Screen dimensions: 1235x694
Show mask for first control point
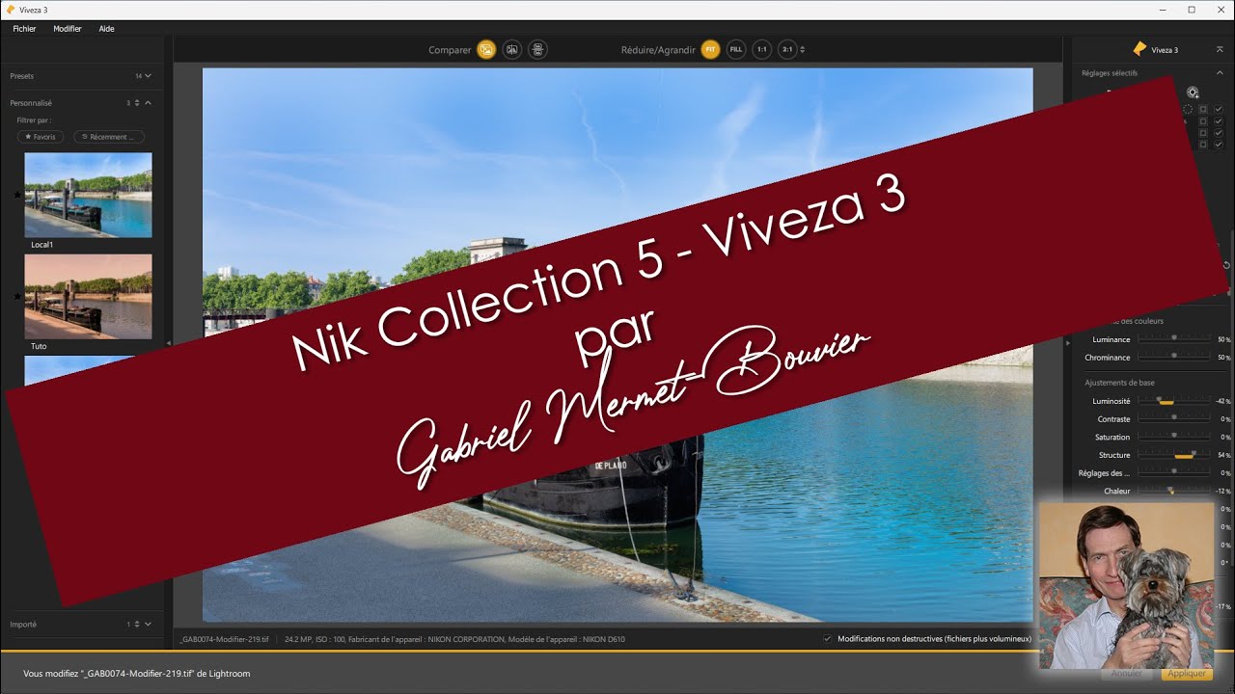pyautogui.click(x=1203, y=109)
